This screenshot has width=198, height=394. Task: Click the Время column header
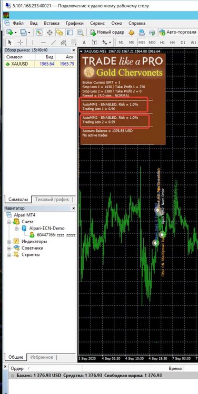(175, 368)
